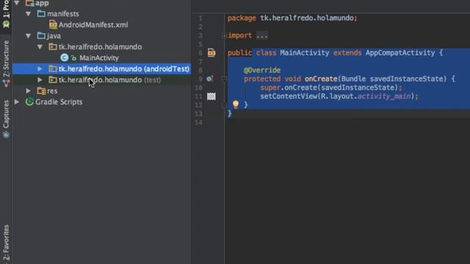Open the Project tool window tab
Viewport: 470px width, 264px height.
6,14
